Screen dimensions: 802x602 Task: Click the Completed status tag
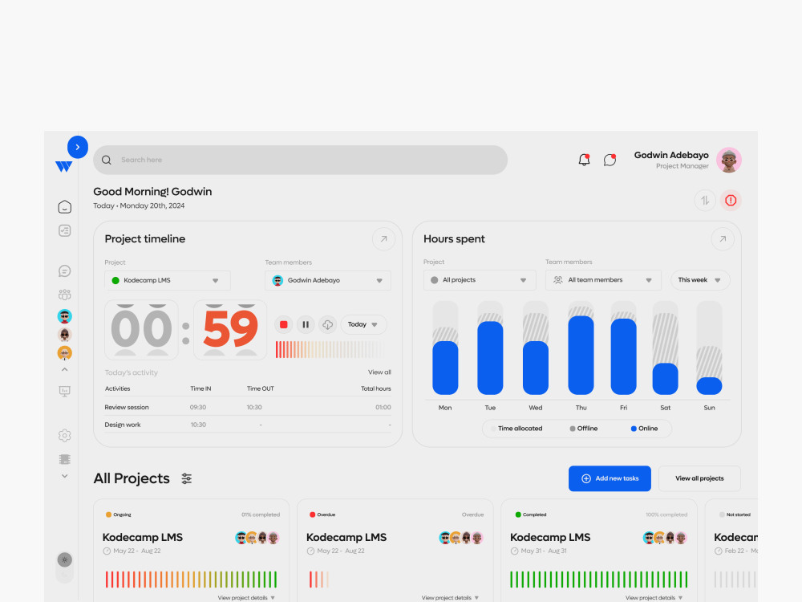pyautogui.click(x=531, y=515)
